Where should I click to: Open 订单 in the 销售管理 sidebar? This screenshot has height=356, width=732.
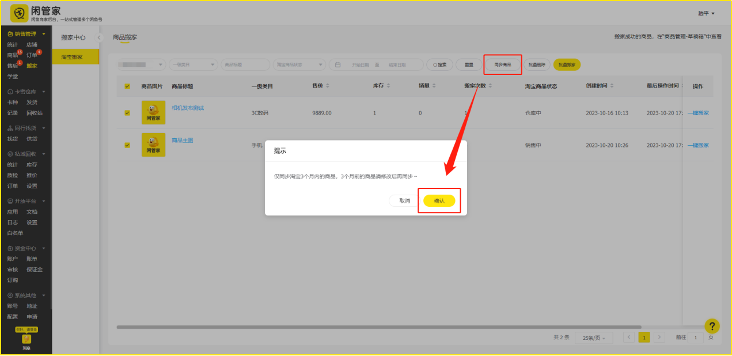click(32, 55)
